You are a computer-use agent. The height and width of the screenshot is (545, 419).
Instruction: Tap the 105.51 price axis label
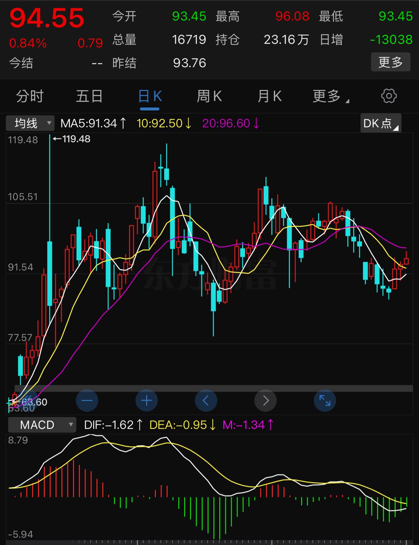(x=23, y=197)
